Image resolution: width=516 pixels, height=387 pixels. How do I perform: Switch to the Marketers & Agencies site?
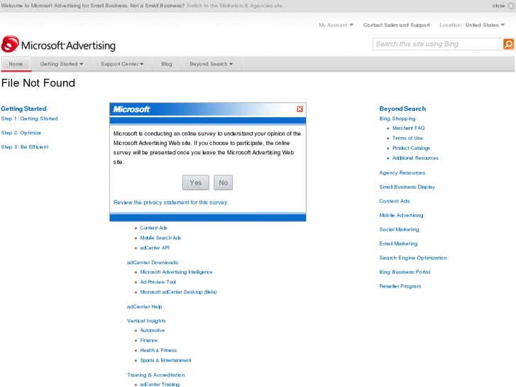pos(235,6)
